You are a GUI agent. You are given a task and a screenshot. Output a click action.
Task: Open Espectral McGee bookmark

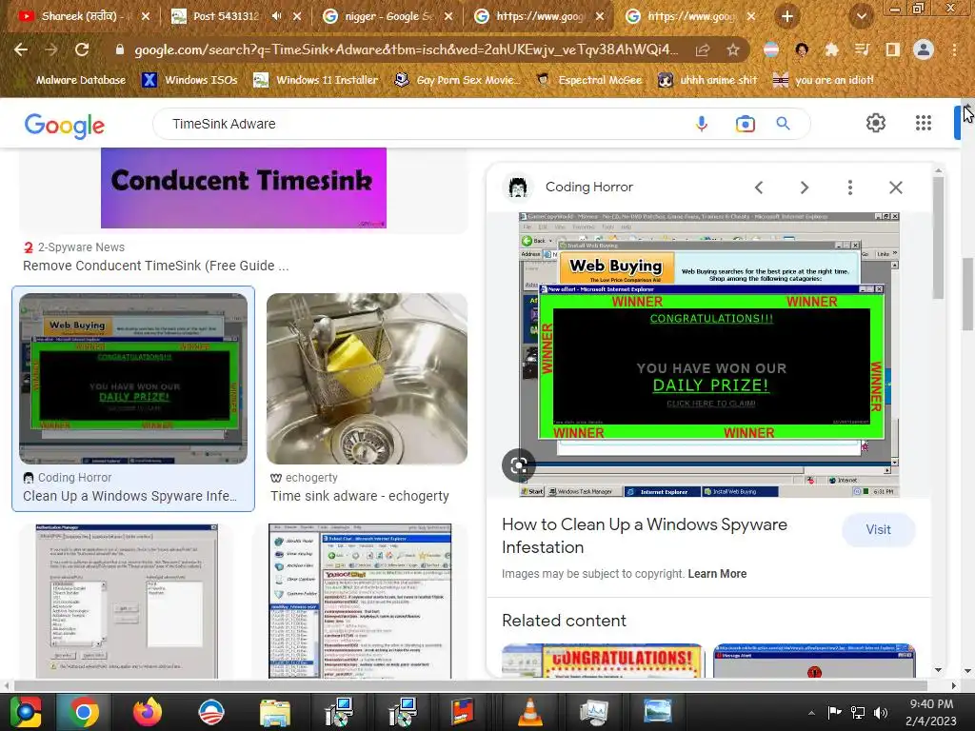[588, 80]
